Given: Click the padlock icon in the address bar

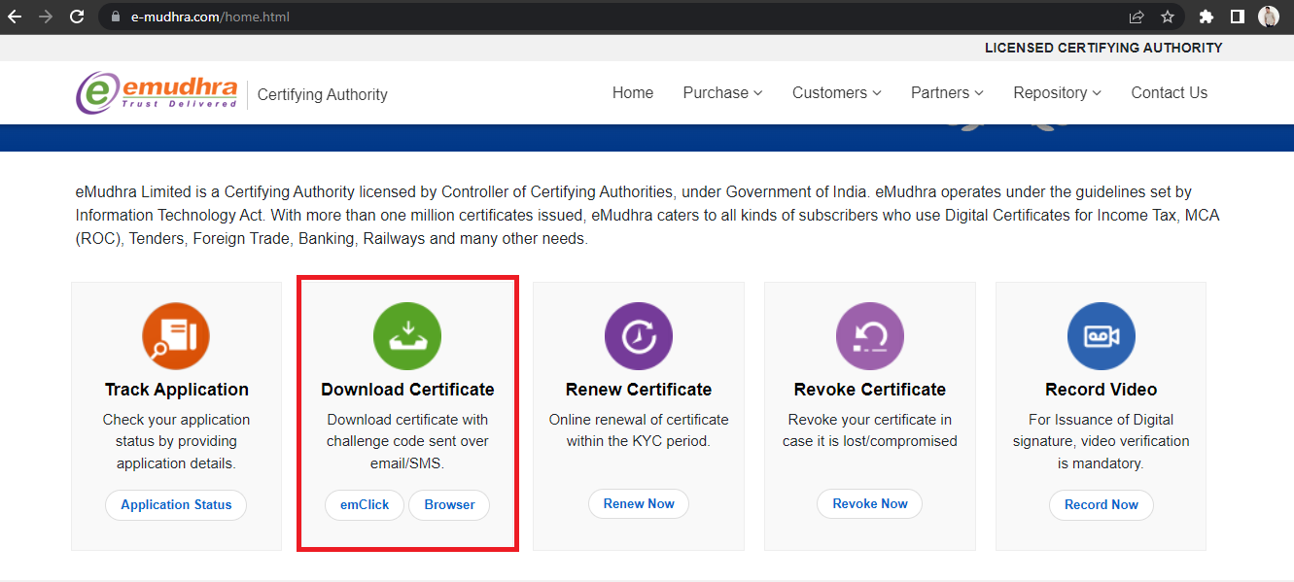Looking at the screenshot, I should click(x=114, y=16).
